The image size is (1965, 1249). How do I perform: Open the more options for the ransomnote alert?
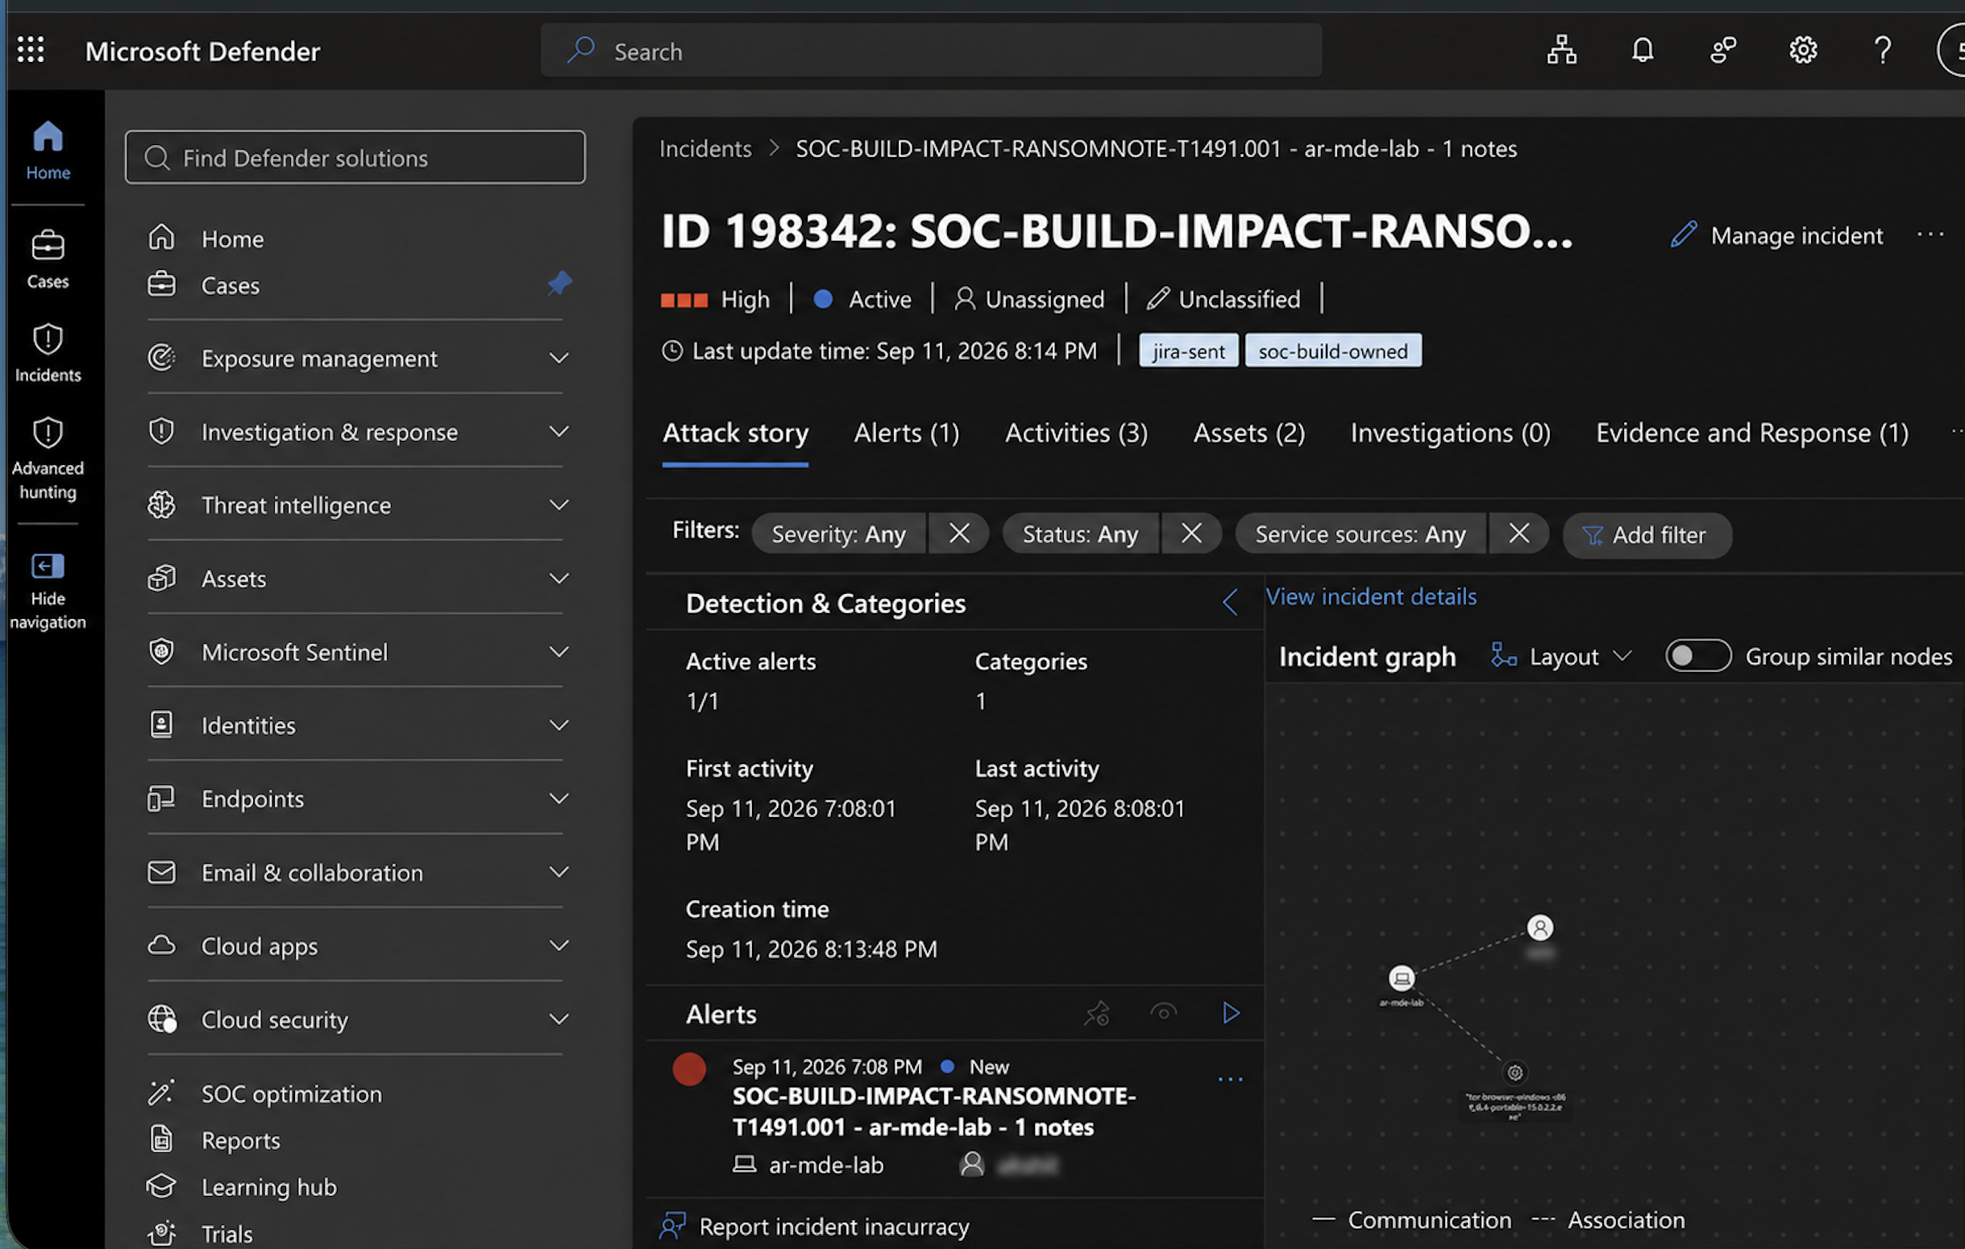click(x=1230, y=1079)
